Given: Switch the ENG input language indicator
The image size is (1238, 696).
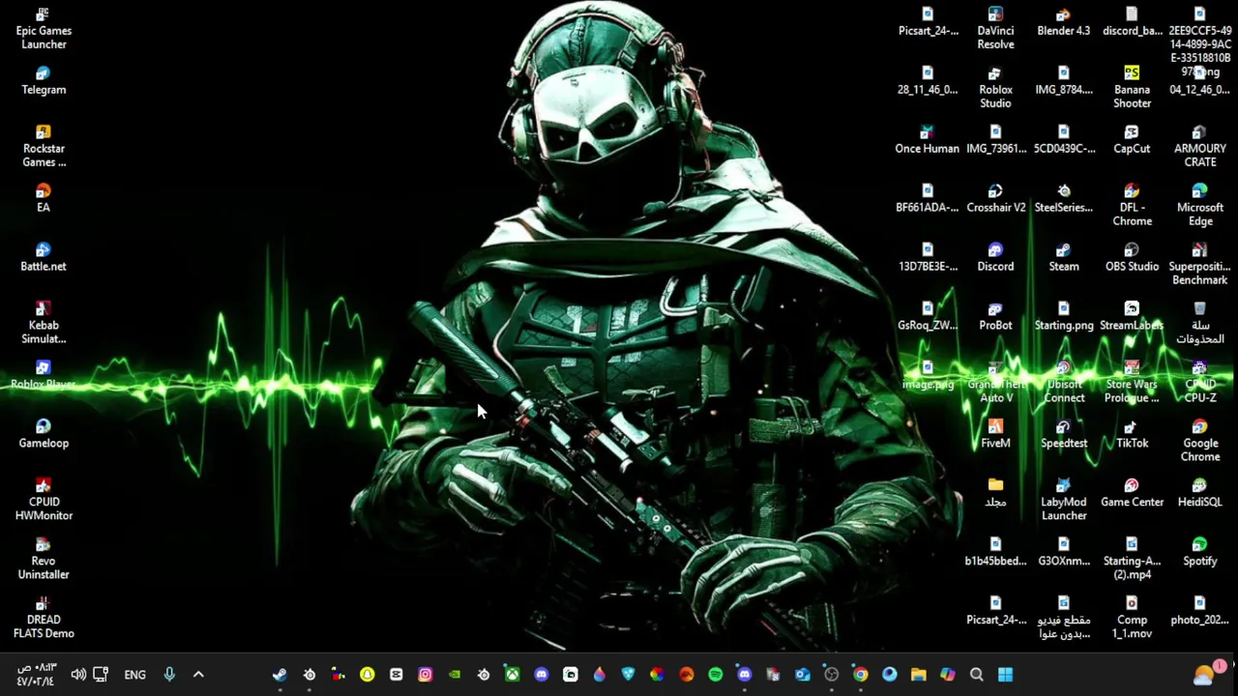Looking at the screenshot, I should (x=134, y=675).
